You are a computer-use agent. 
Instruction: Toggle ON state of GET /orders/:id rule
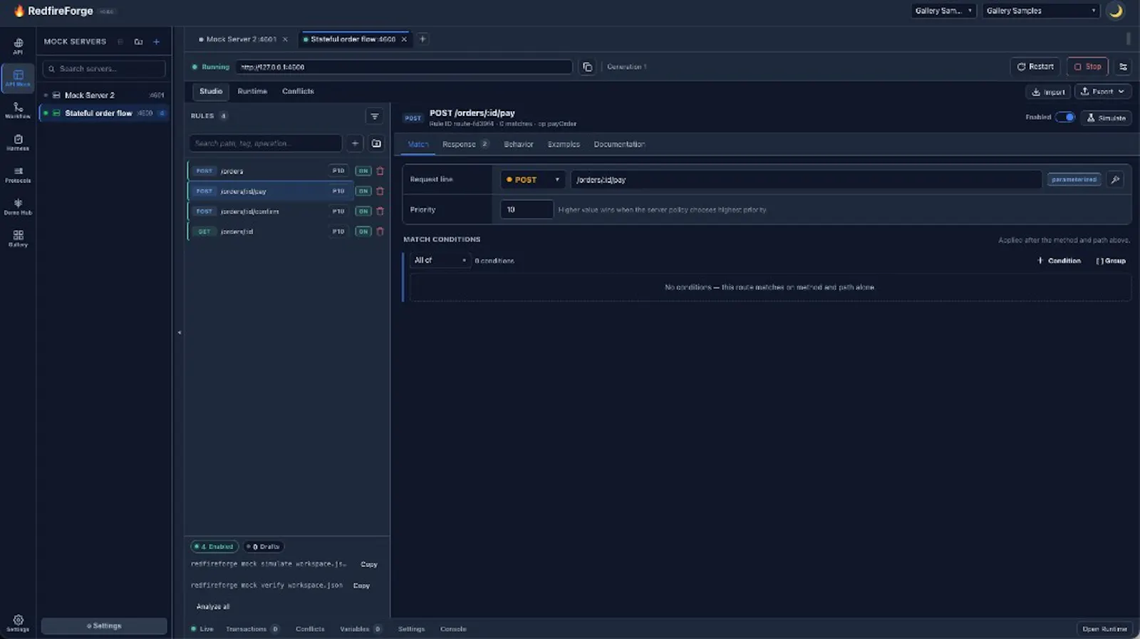pos(363,232)
